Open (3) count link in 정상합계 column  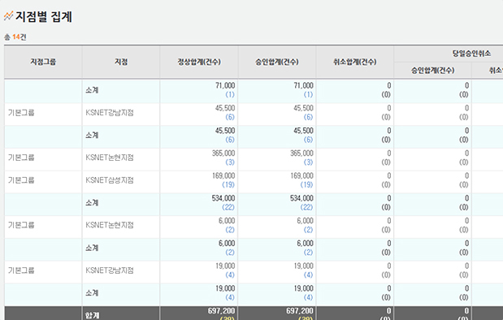tap(230, 162)
